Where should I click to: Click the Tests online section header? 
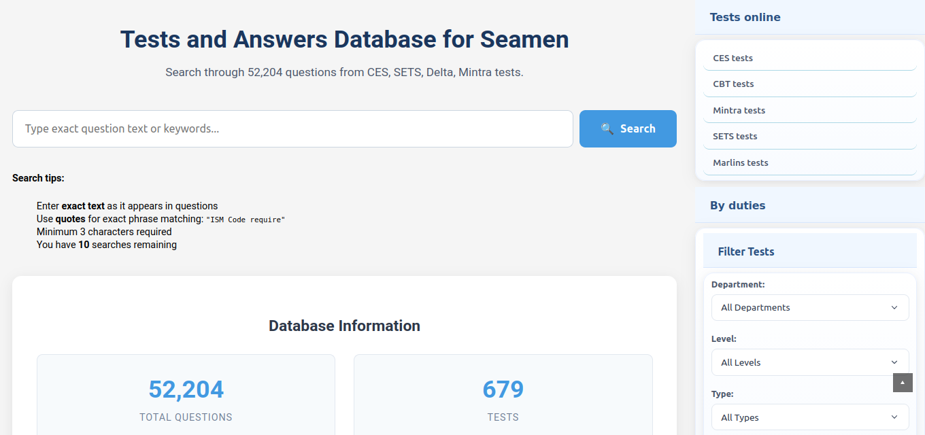pyautogui.click(x=745, y=18)
